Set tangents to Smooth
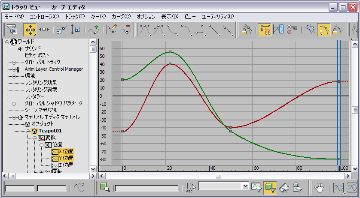Image resolution: width=360 pixels, height=198 pixels. point(228,30)
